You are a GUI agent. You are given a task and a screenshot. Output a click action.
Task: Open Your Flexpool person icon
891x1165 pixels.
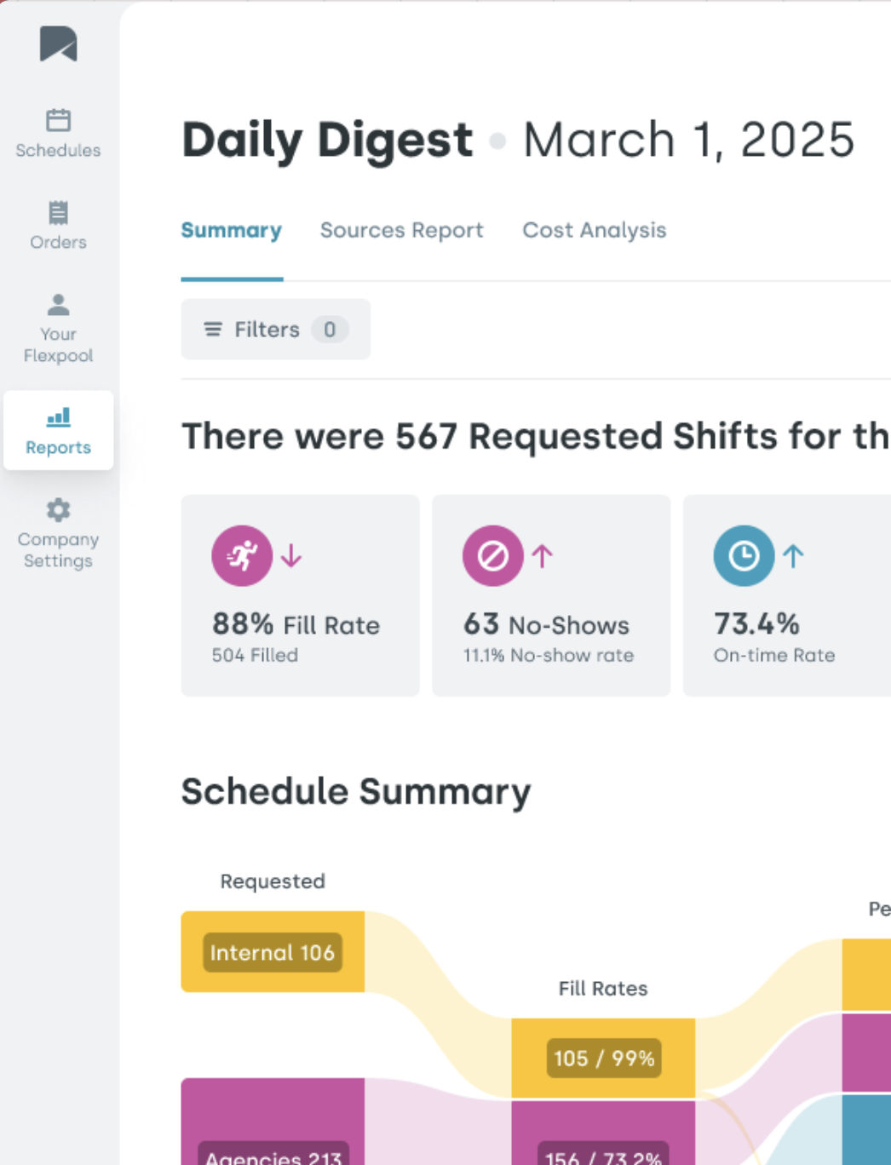[58, 305]
